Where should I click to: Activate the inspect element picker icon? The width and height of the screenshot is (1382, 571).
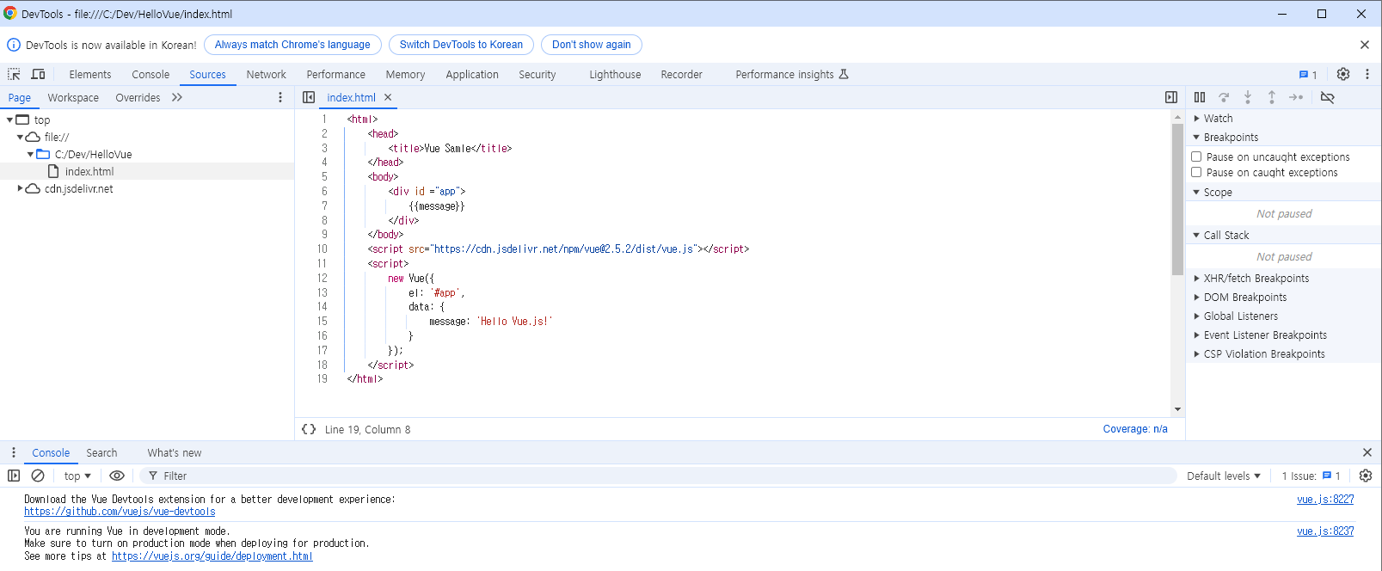click(x=14, y=75)
